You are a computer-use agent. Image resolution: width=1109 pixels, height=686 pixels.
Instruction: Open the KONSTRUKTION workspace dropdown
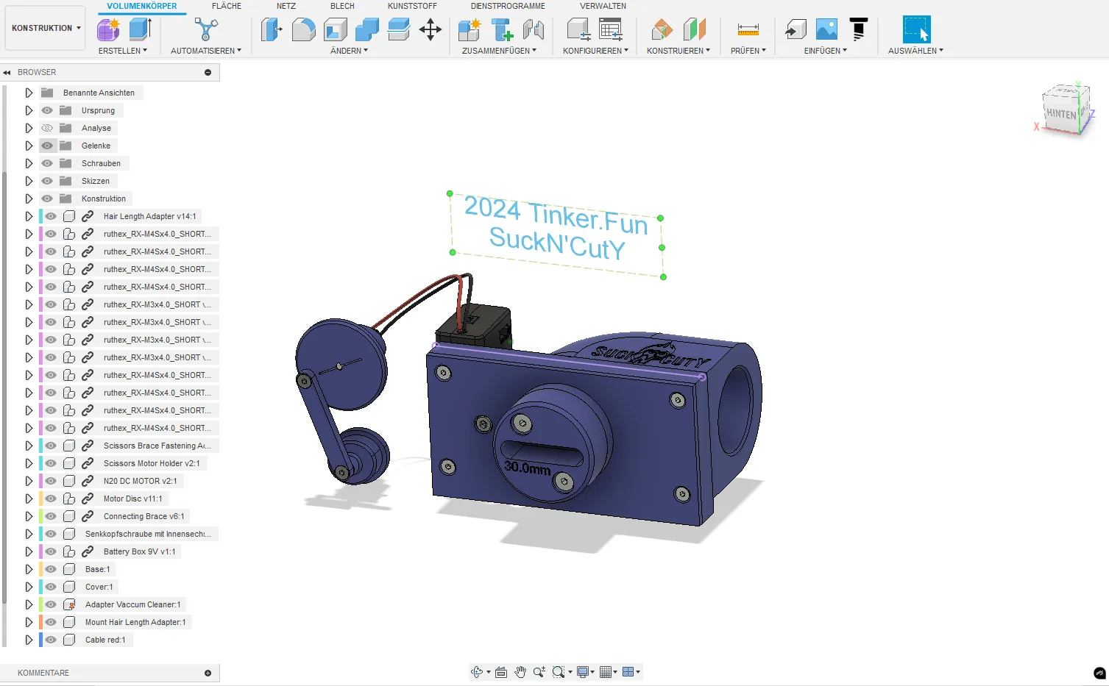coord(46,28)
